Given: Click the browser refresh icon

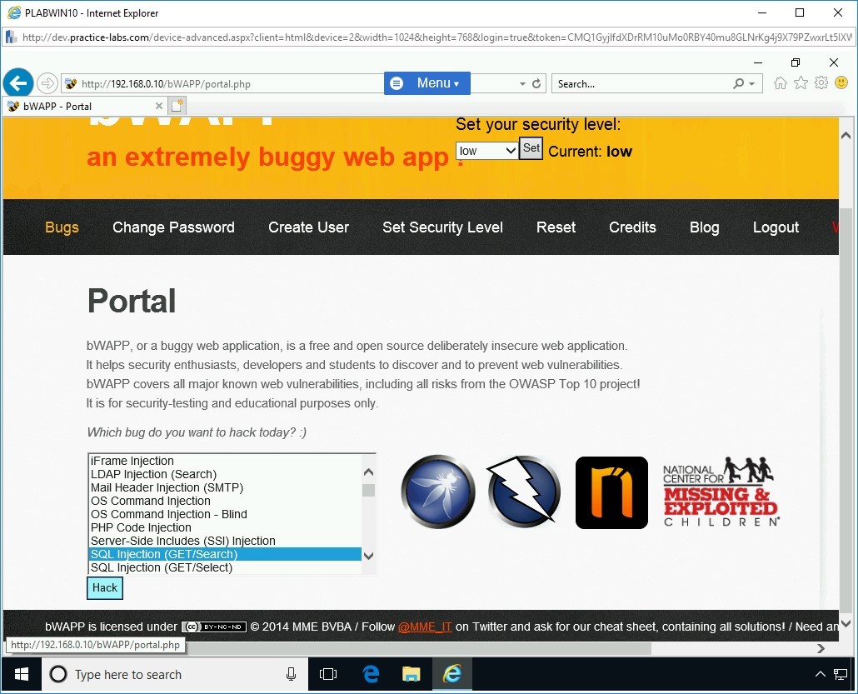Looking at the screenshot, I should pos(536,84).
